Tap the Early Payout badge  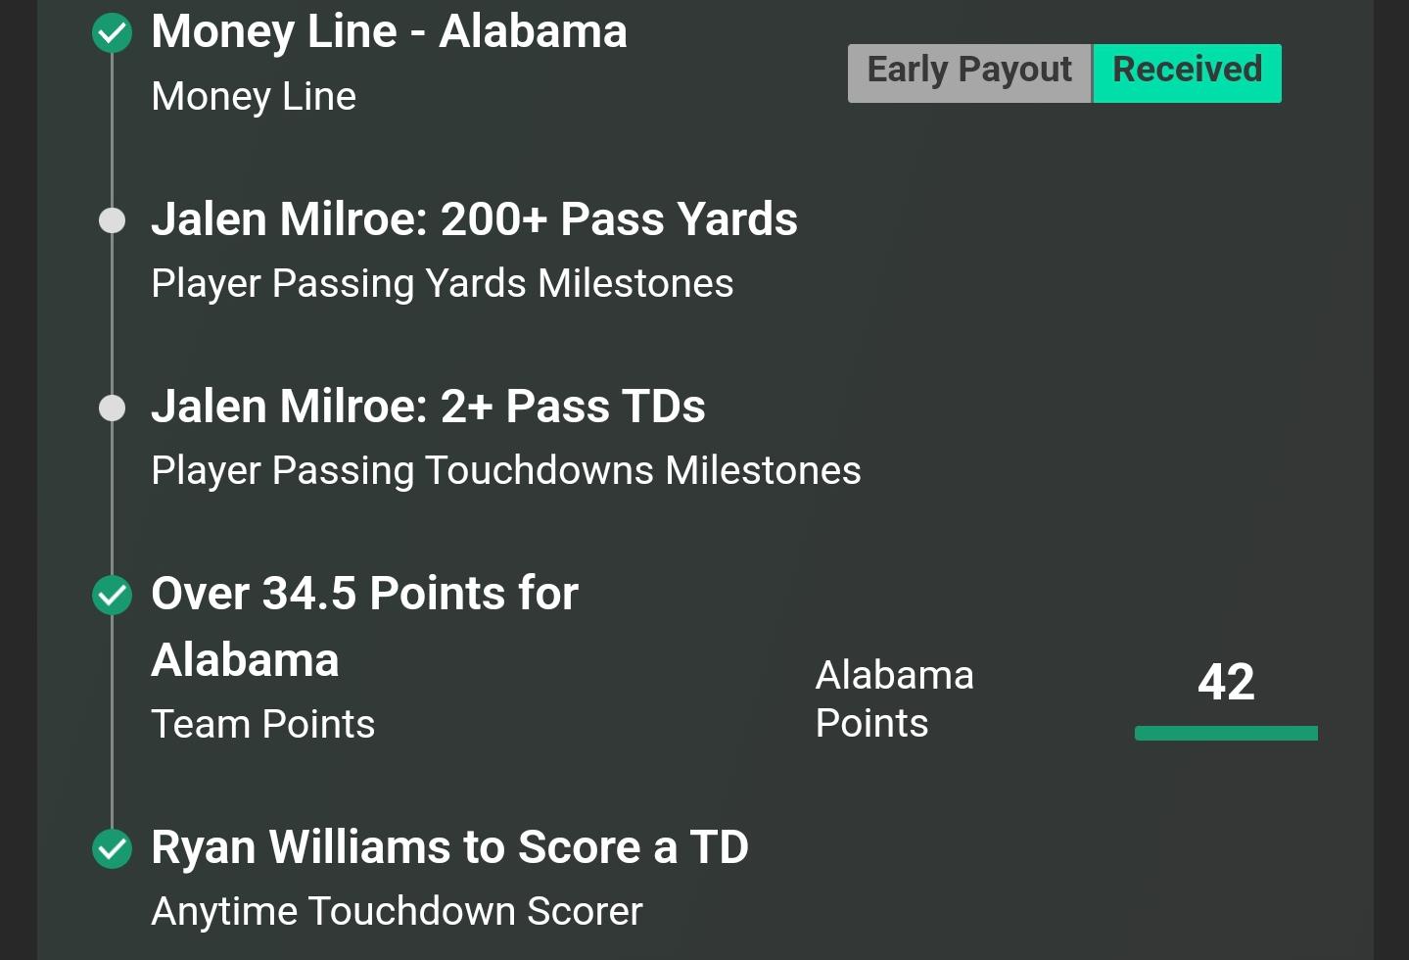click(969, 72)
